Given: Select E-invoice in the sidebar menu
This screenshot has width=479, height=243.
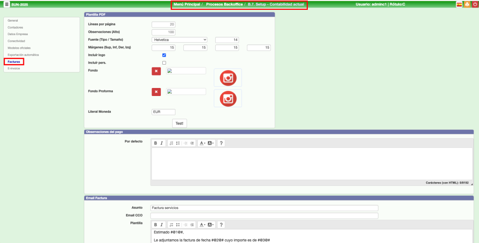Looking at the screenshot, I should (x=14, y=68).
